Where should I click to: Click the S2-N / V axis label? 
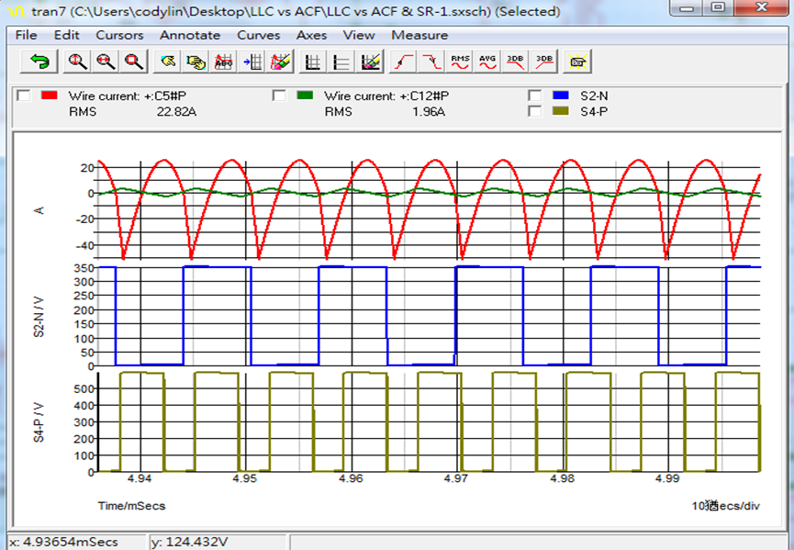coord(39,316)
